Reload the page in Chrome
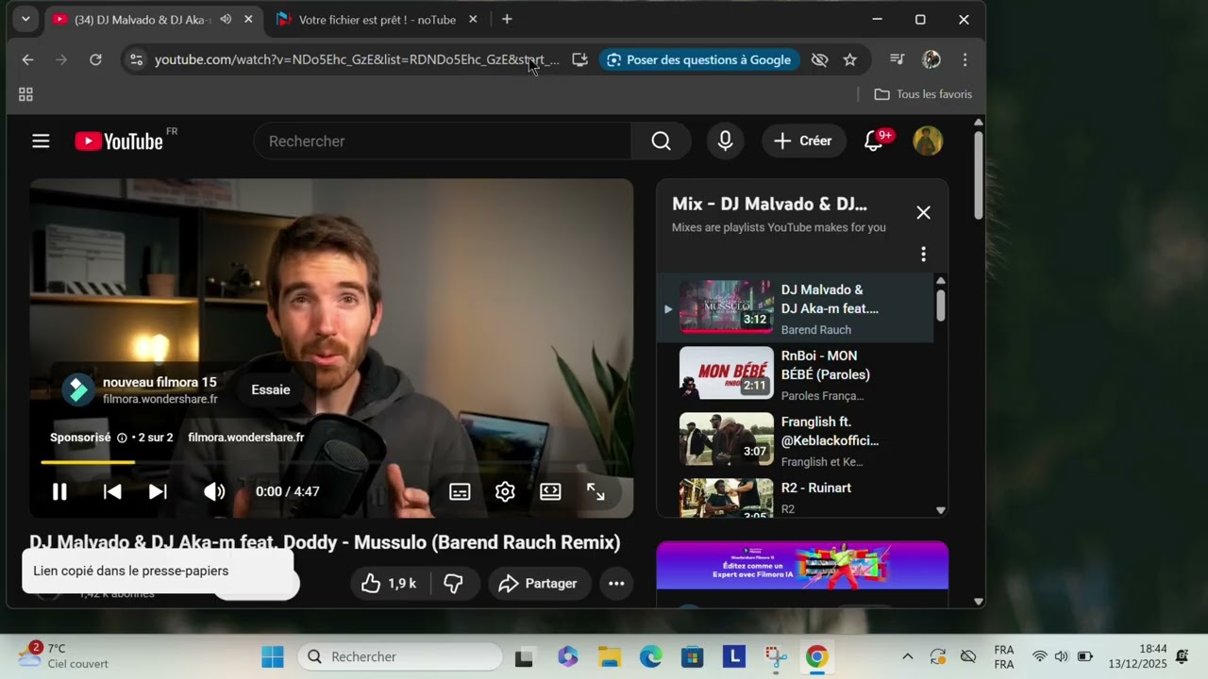Image resolution: width=1208 pixels, height=679 pixels. point(95,59)
